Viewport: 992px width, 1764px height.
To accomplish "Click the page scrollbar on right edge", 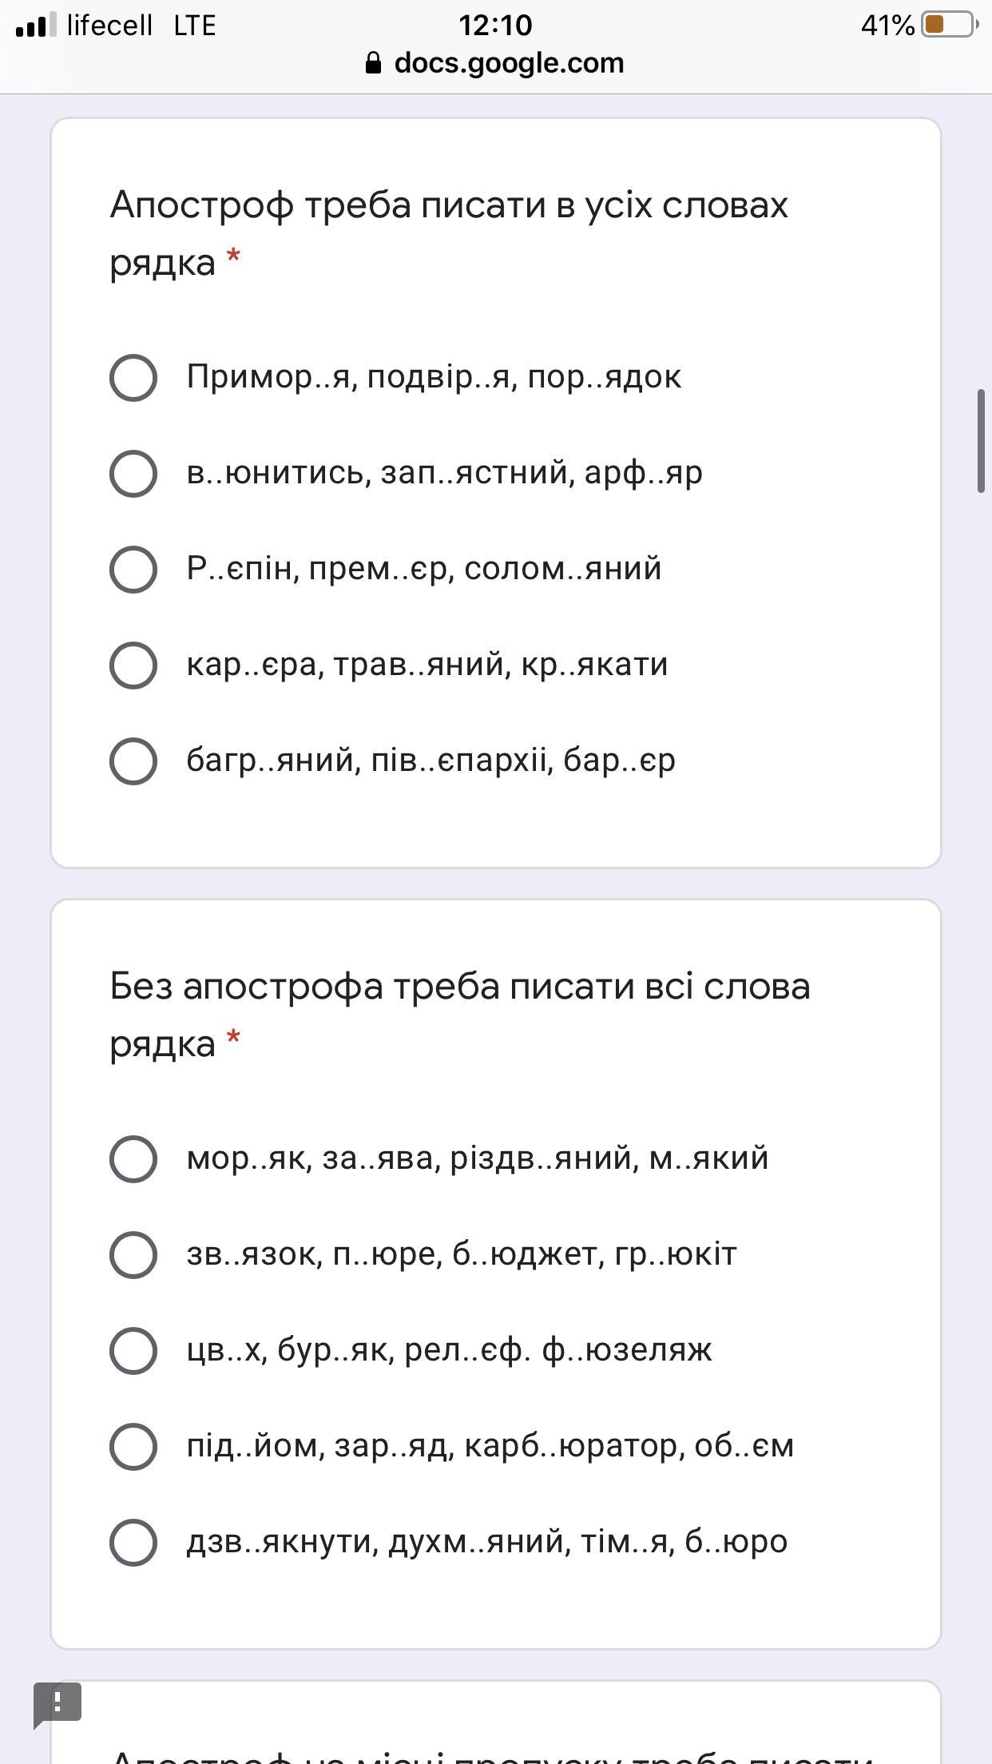I will [981, 441].
